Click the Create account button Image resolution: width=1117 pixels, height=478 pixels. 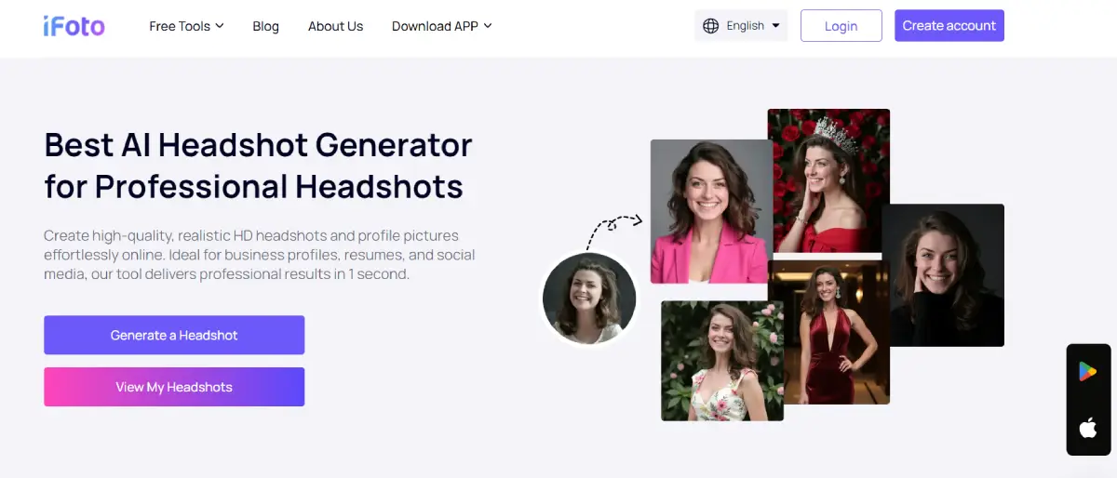[x=949, y=26]
